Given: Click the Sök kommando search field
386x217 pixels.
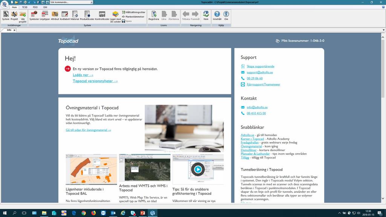Looking at the screenshot, I should [x=70, y=2].
